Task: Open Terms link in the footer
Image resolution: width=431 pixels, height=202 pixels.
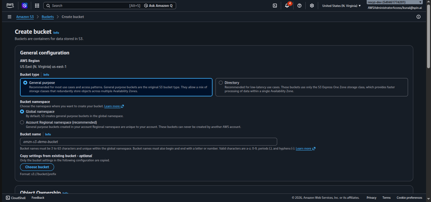Action: point(386,198)
